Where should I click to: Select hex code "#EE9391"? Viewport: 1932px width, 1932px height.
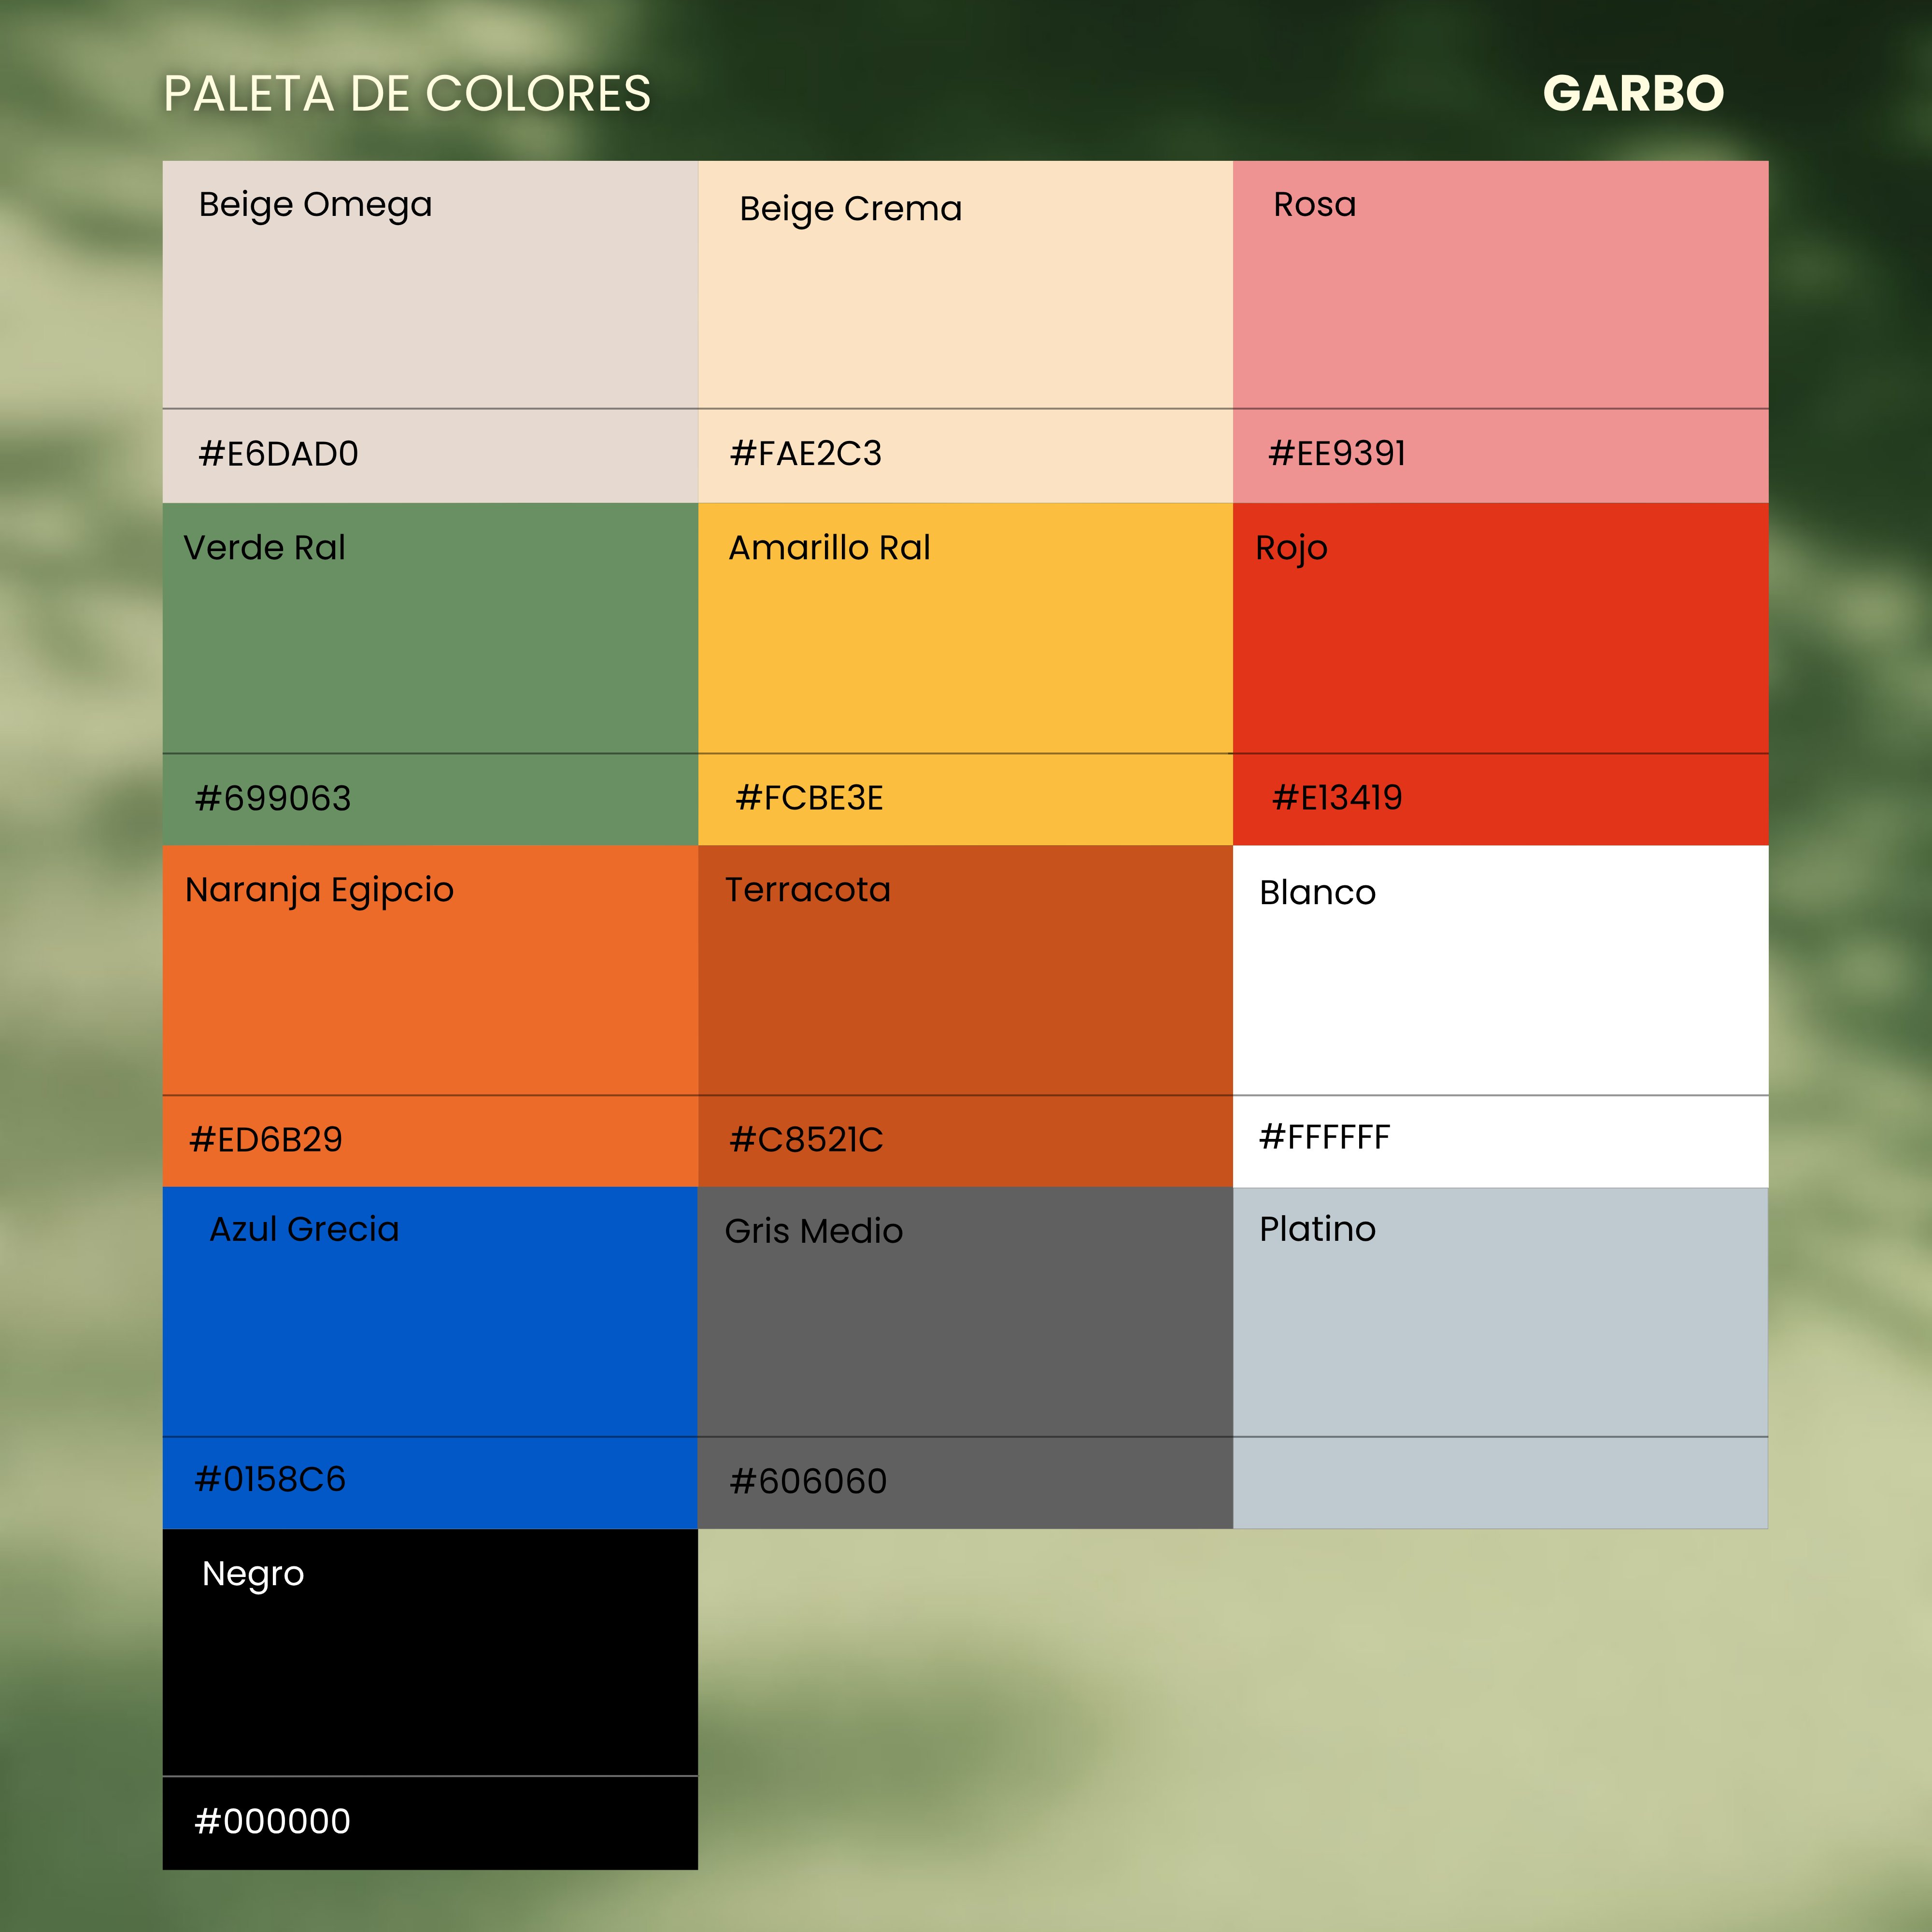1337,453
